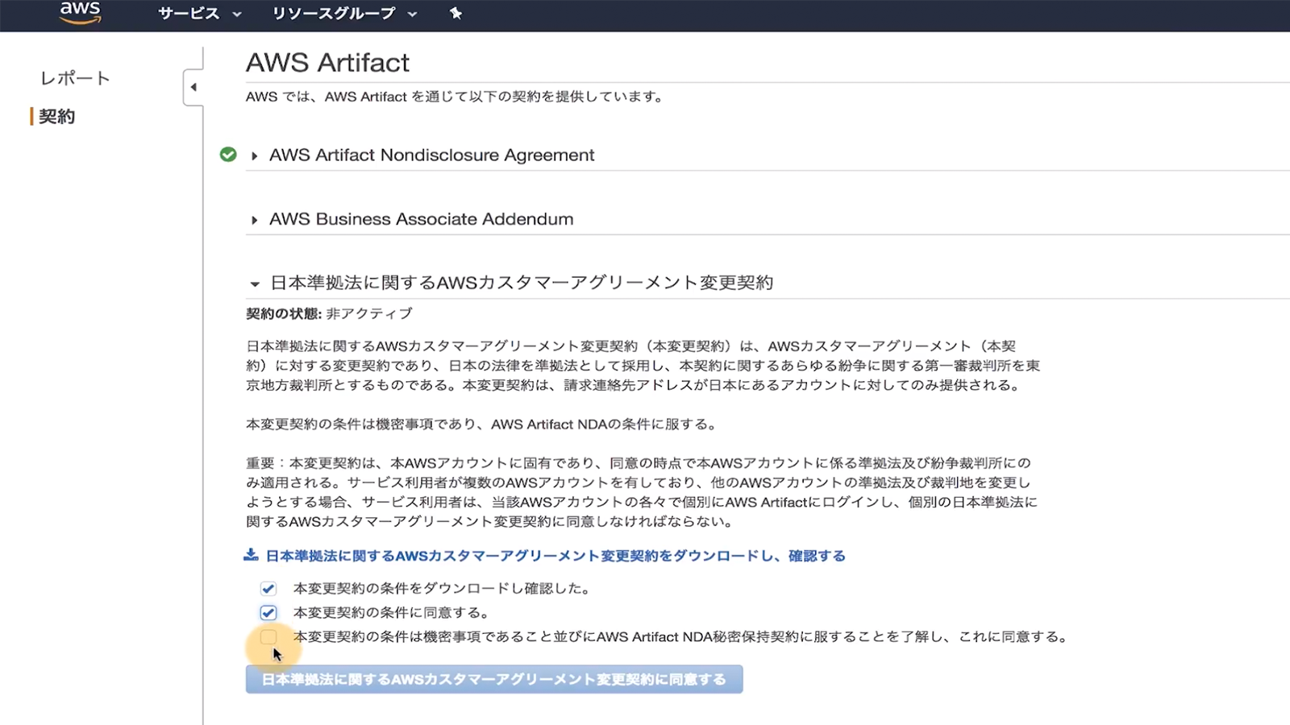This screenshot has height=725, width=1290.
Task: Open the サービス dropdown menu
Action: [x=199, y=13]
